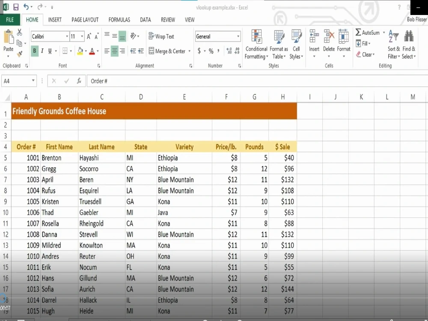Select Middle Align in Alignment group

point(115,36)
